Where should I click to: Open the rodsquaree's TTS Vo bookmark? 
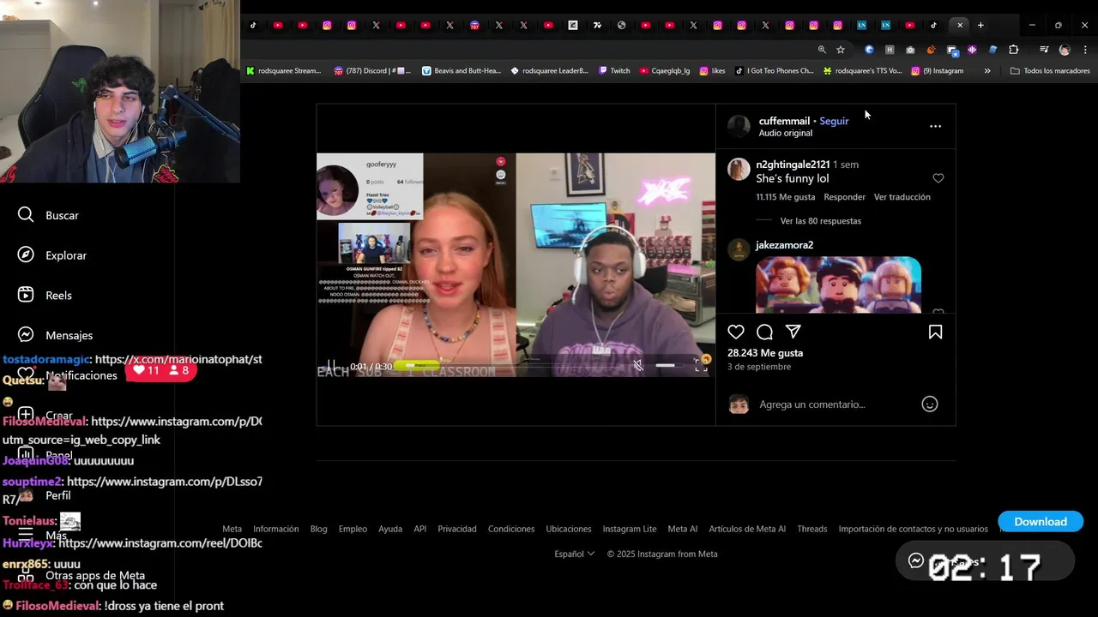pos(862,71)
